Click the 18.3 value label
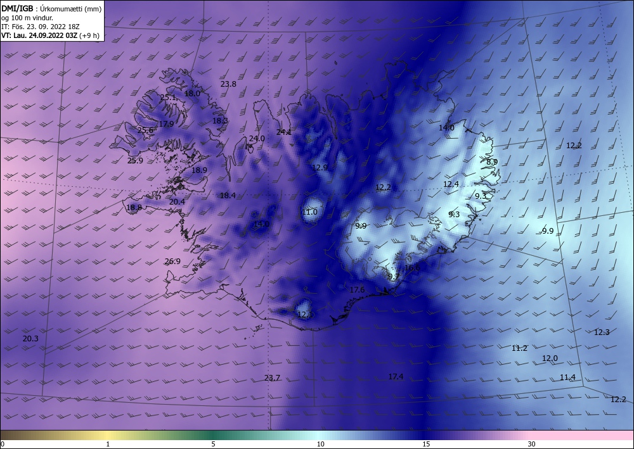Screen dimensions: 634x449 (x=220, y=120)
